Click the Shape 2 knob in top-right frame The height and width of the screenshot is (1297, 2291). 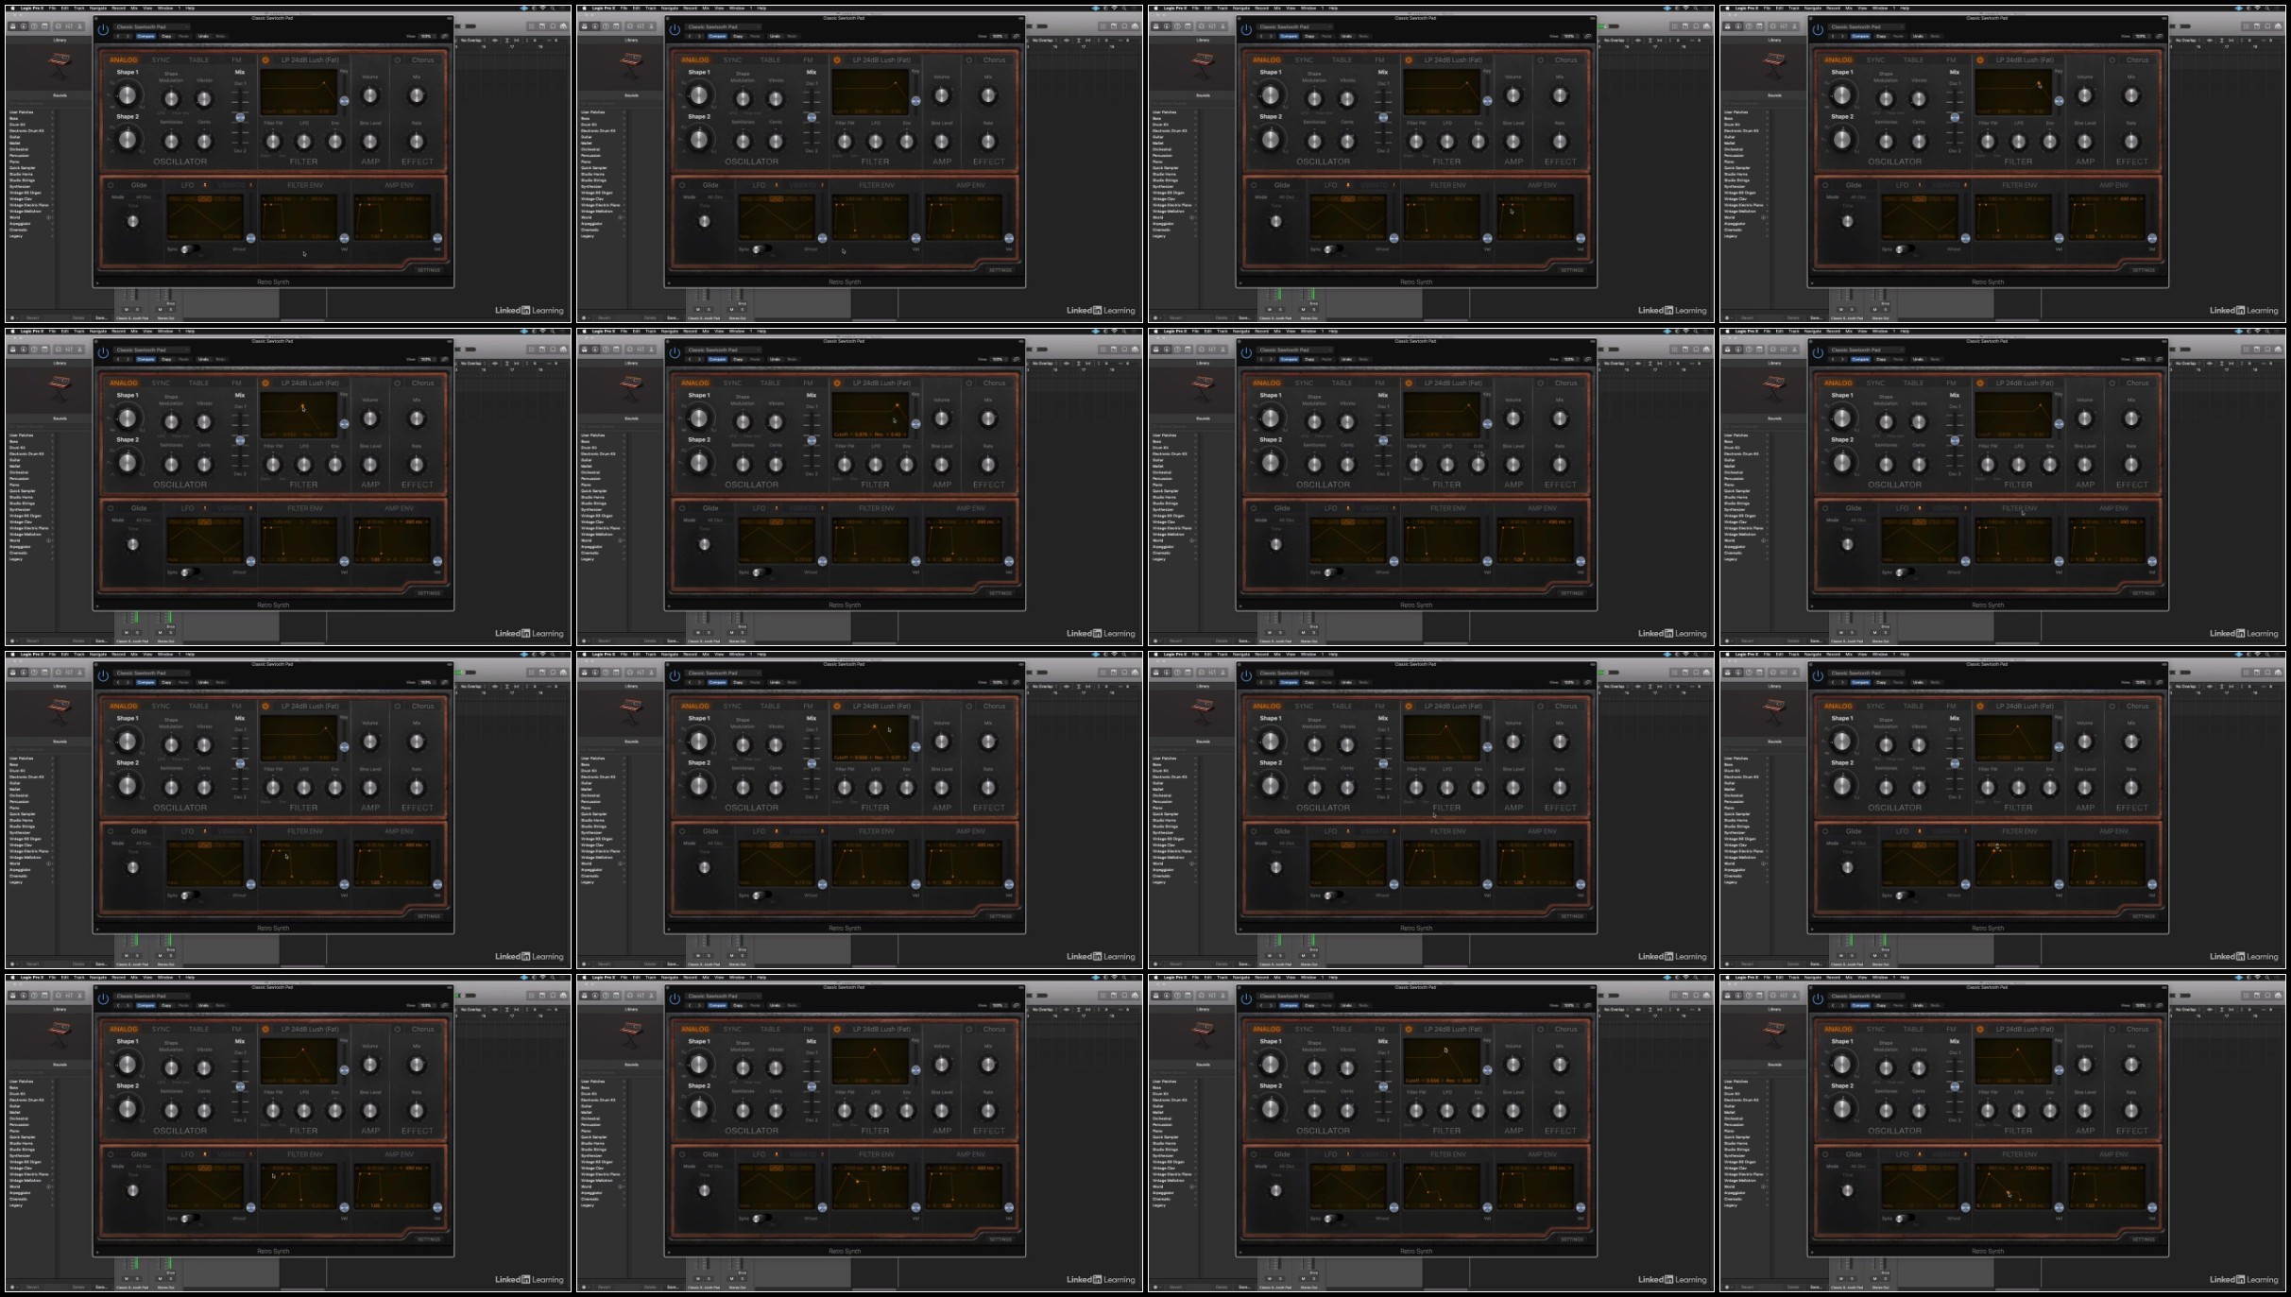click(x=1842, y=140)
